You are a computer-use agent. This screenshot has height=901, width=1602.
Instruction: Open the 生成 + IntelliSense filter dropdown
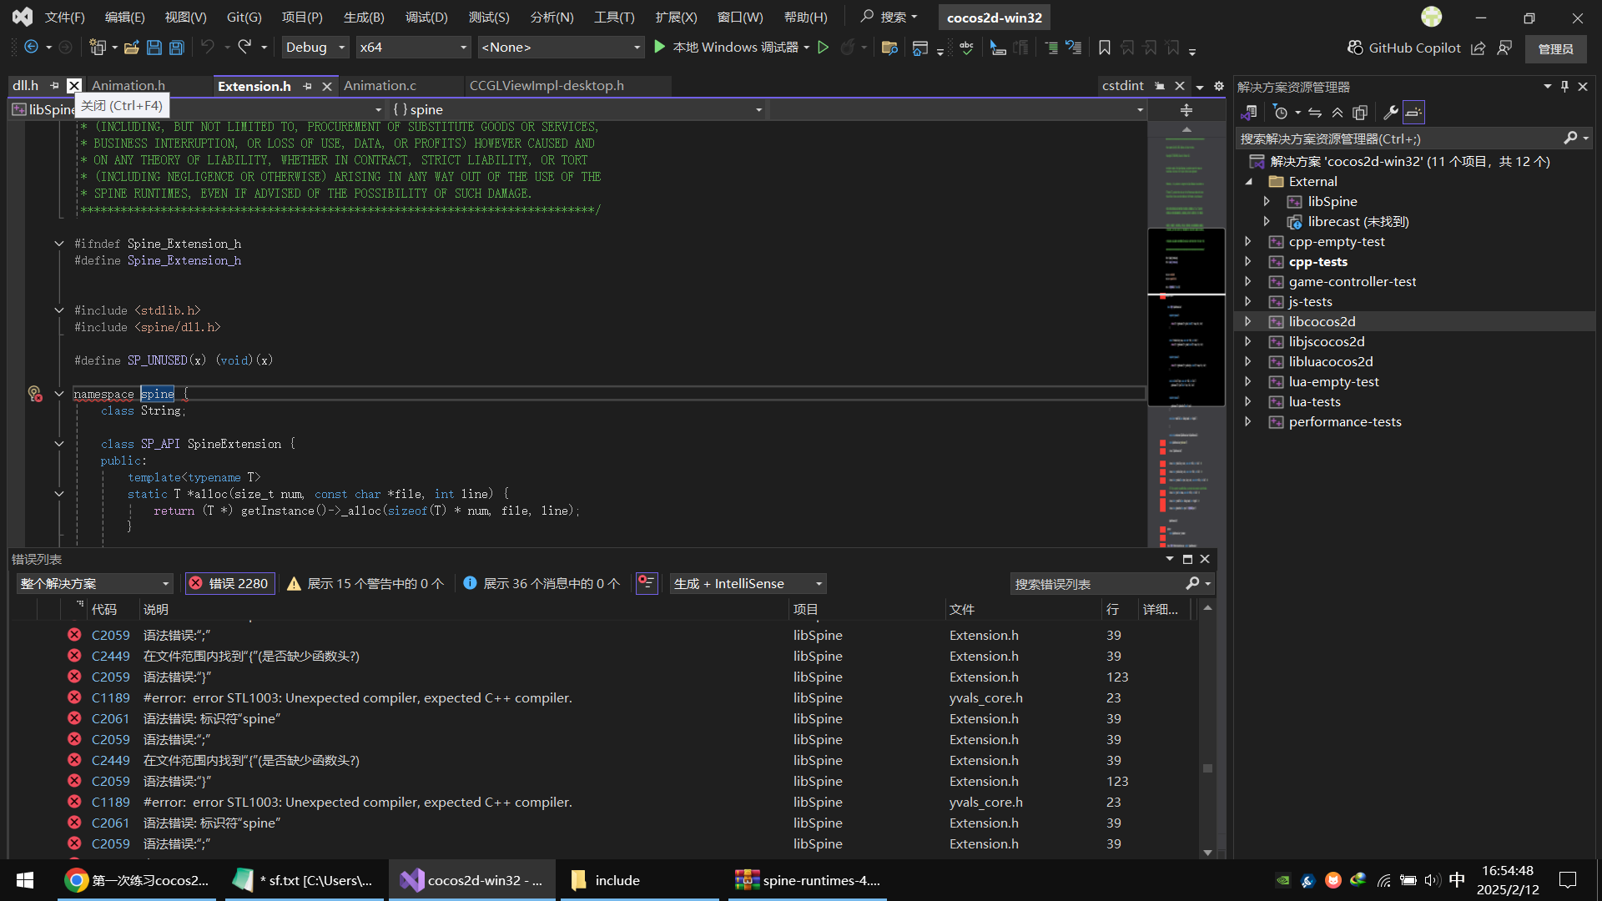point(748,583)
